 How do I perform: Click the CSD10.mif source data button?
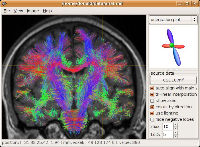click(x=173, y=80)
